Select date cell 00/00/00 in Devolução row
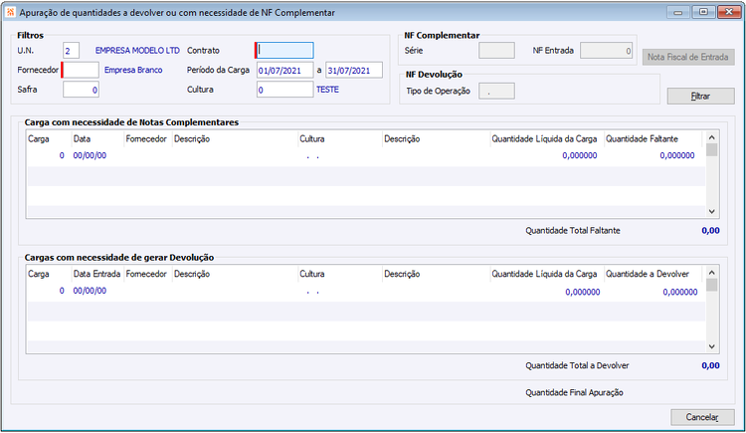Image resolution: width=746 pixels, height=433 pixels. [90, 291]
